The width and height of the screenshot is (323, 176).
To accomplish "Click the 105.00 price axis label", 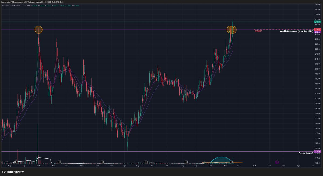I will tap(318, 163).
